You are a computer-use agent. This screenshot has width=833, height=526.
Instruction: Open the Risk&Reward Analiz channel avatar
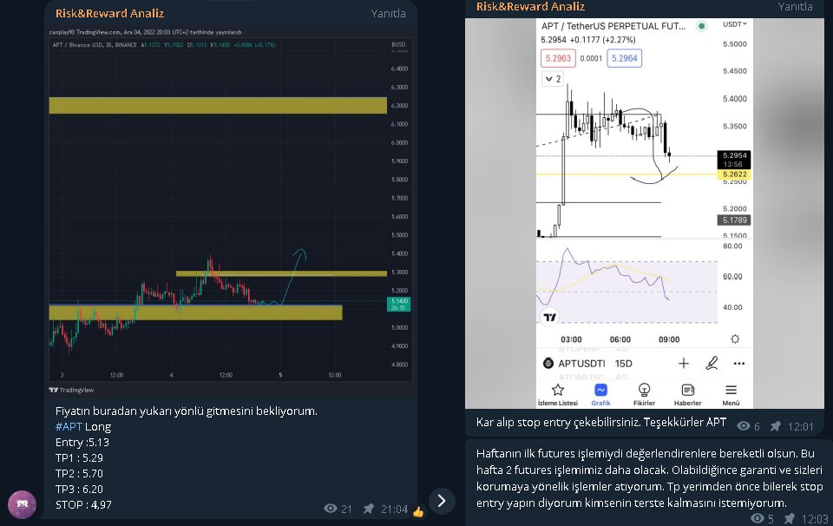22,504
